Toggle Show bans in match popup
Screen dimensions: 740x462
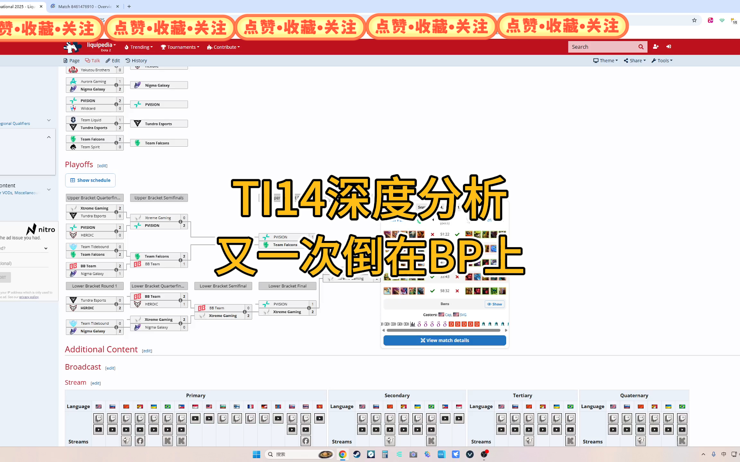click(x=495, y=304)
